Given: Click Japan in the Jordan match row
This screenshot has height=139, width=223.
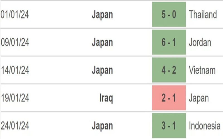Looking at the screenshot, I should tap(102, 42).
